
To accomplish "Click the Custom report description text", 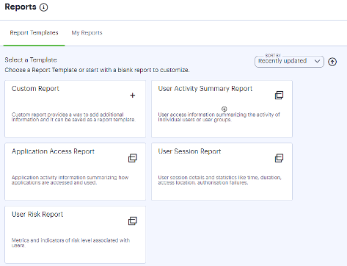I will [x=73, y=117].
